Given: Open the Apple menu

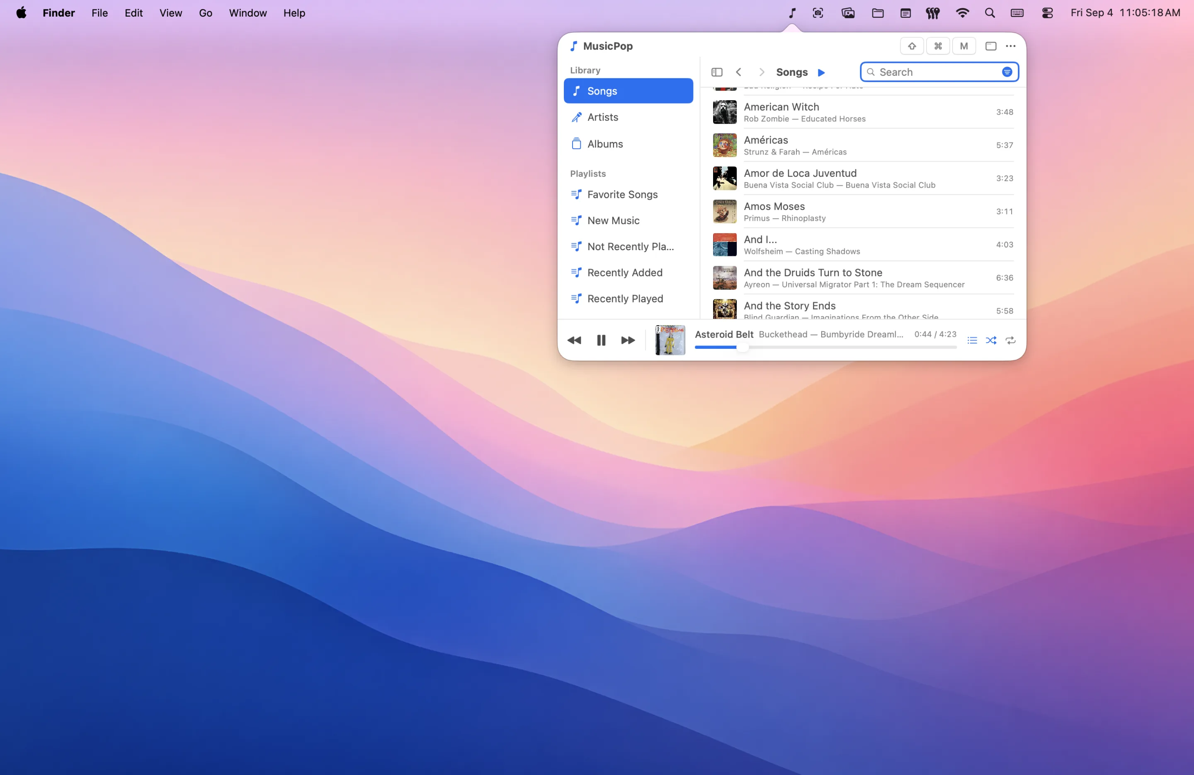Looking at the screenshot, I should pos(21,13).
